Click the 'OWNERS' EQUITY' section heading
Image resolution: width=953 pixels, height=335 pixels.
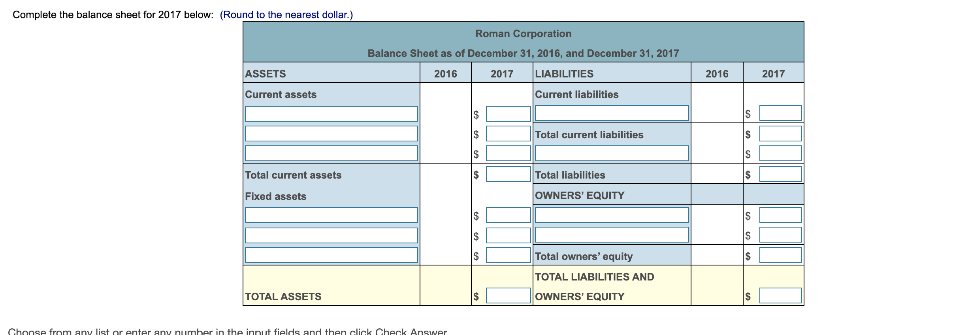[x=580, y=196]
